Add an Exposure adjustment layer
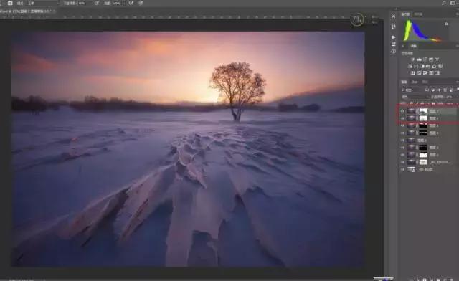 [x=431, y=59]
